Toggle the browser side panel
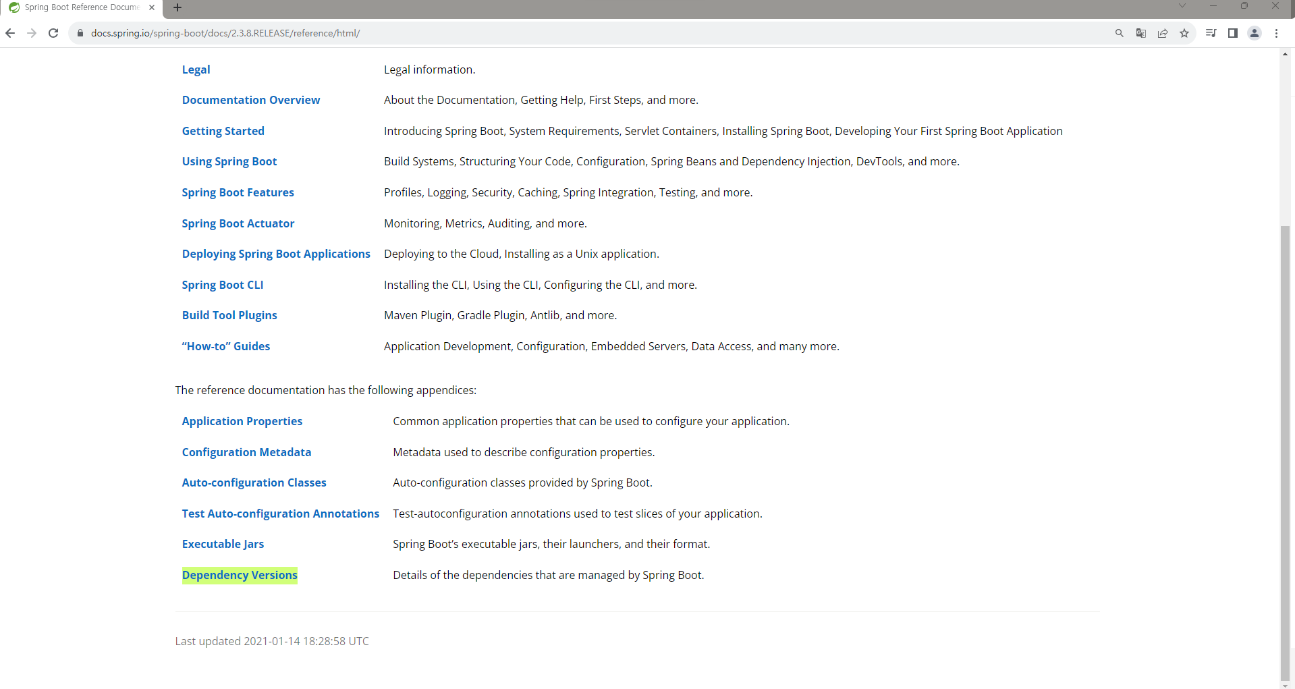The height and width of the screenshot is (689, 1295). 1233,33
